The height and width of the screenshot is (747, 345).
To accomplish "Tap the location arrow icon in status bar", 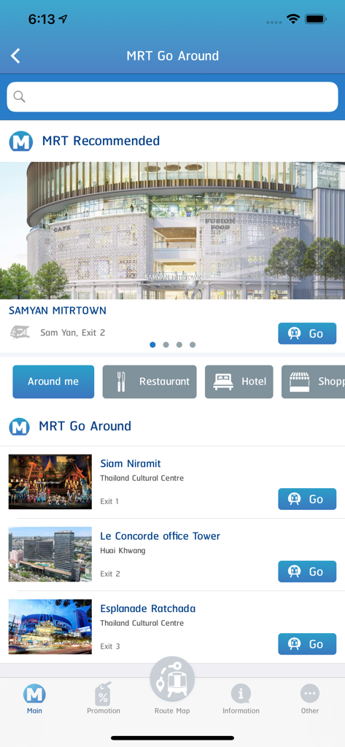I will [x=63, y=19].
